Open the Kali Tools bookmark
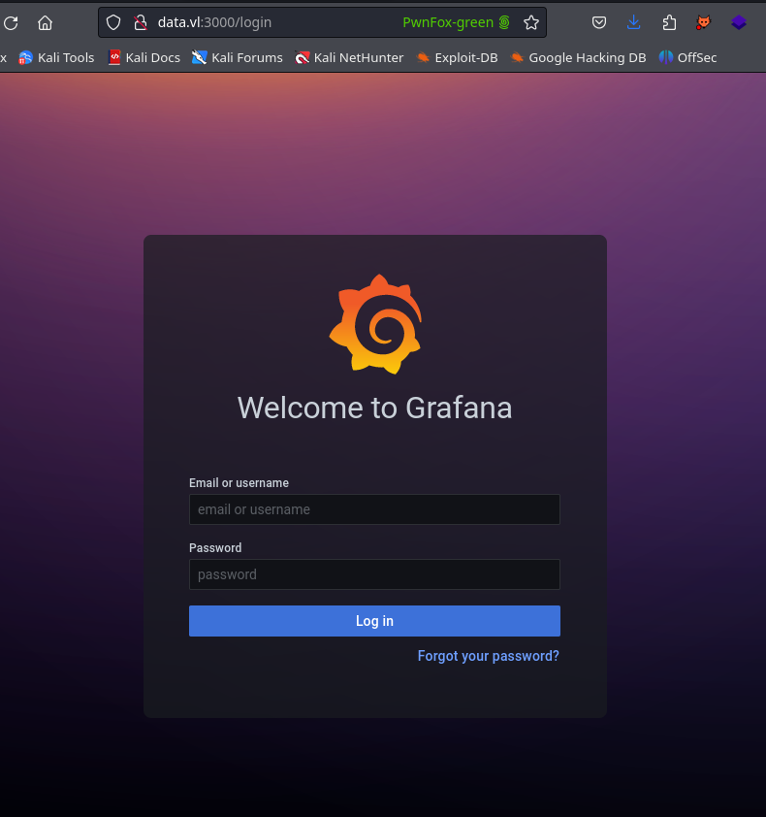Image resolution: width=766 pixels, height=817 pixels. pyautogui.click(x=56, y=57)
